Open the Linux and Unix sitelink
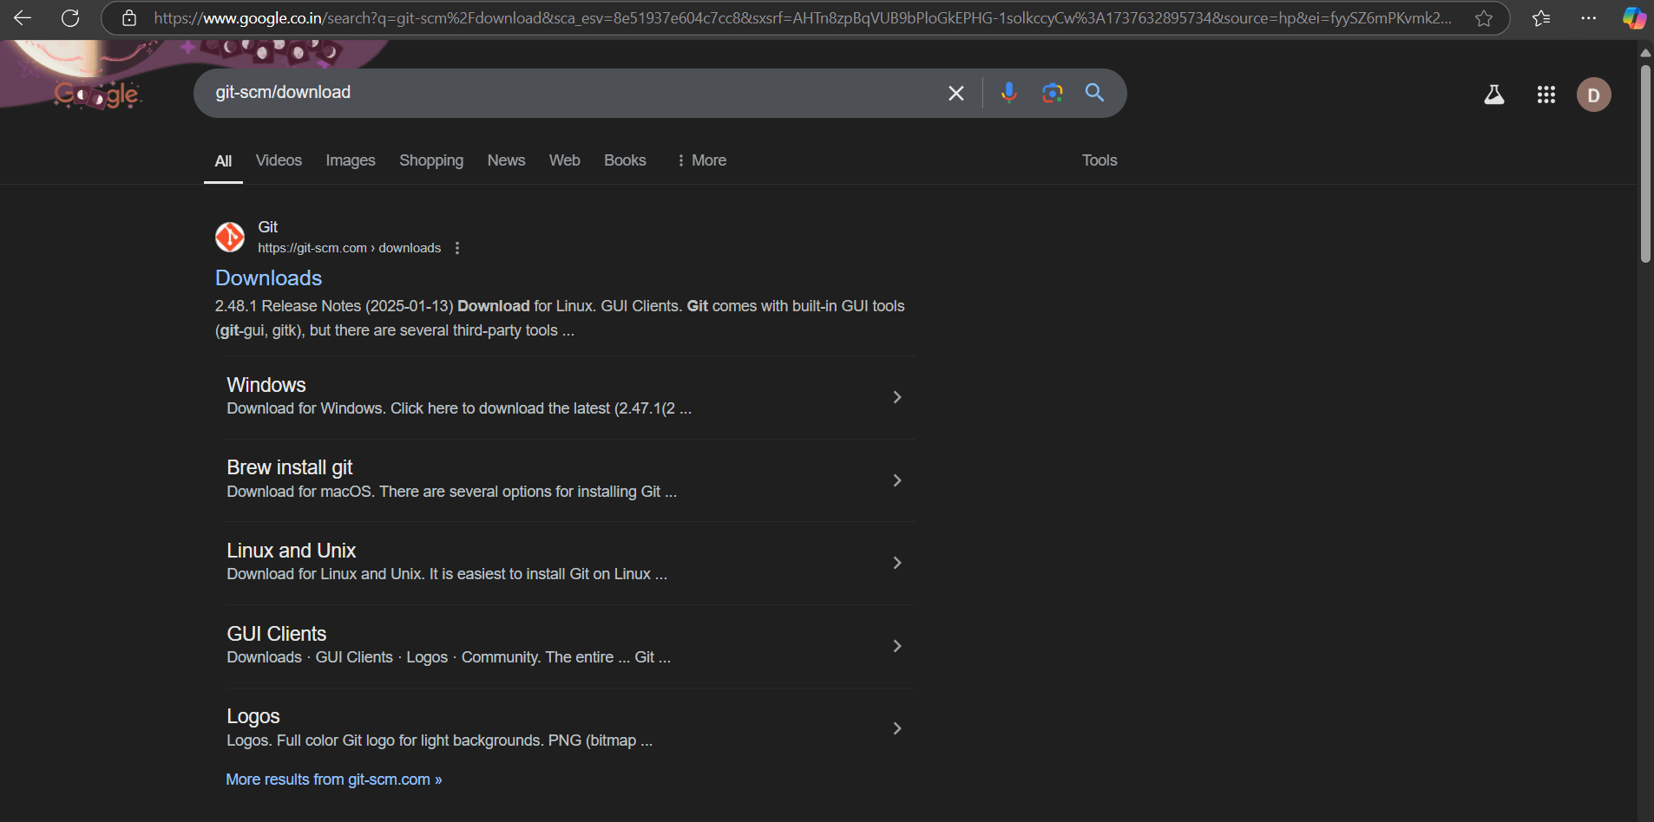 pyautogui.click(x=291, y=551)
